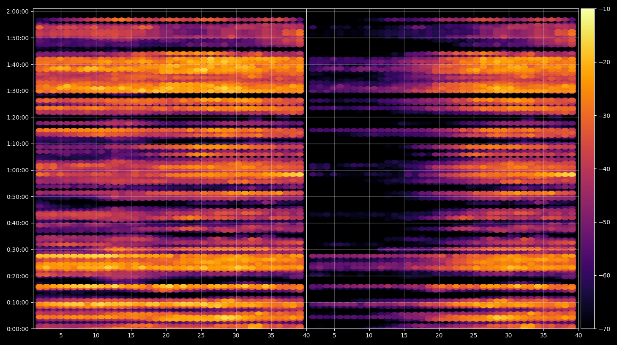Screen dimensions: 617x345
Task: Click the 0:00:00 time axis label
Action: [x=17, y=329]
